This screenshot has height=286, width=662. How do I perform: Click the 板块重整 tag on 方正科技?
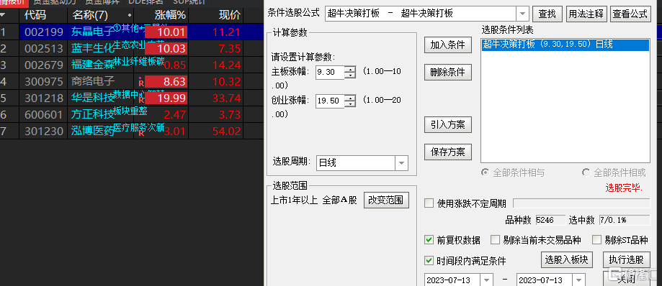(x=130, y=111)
